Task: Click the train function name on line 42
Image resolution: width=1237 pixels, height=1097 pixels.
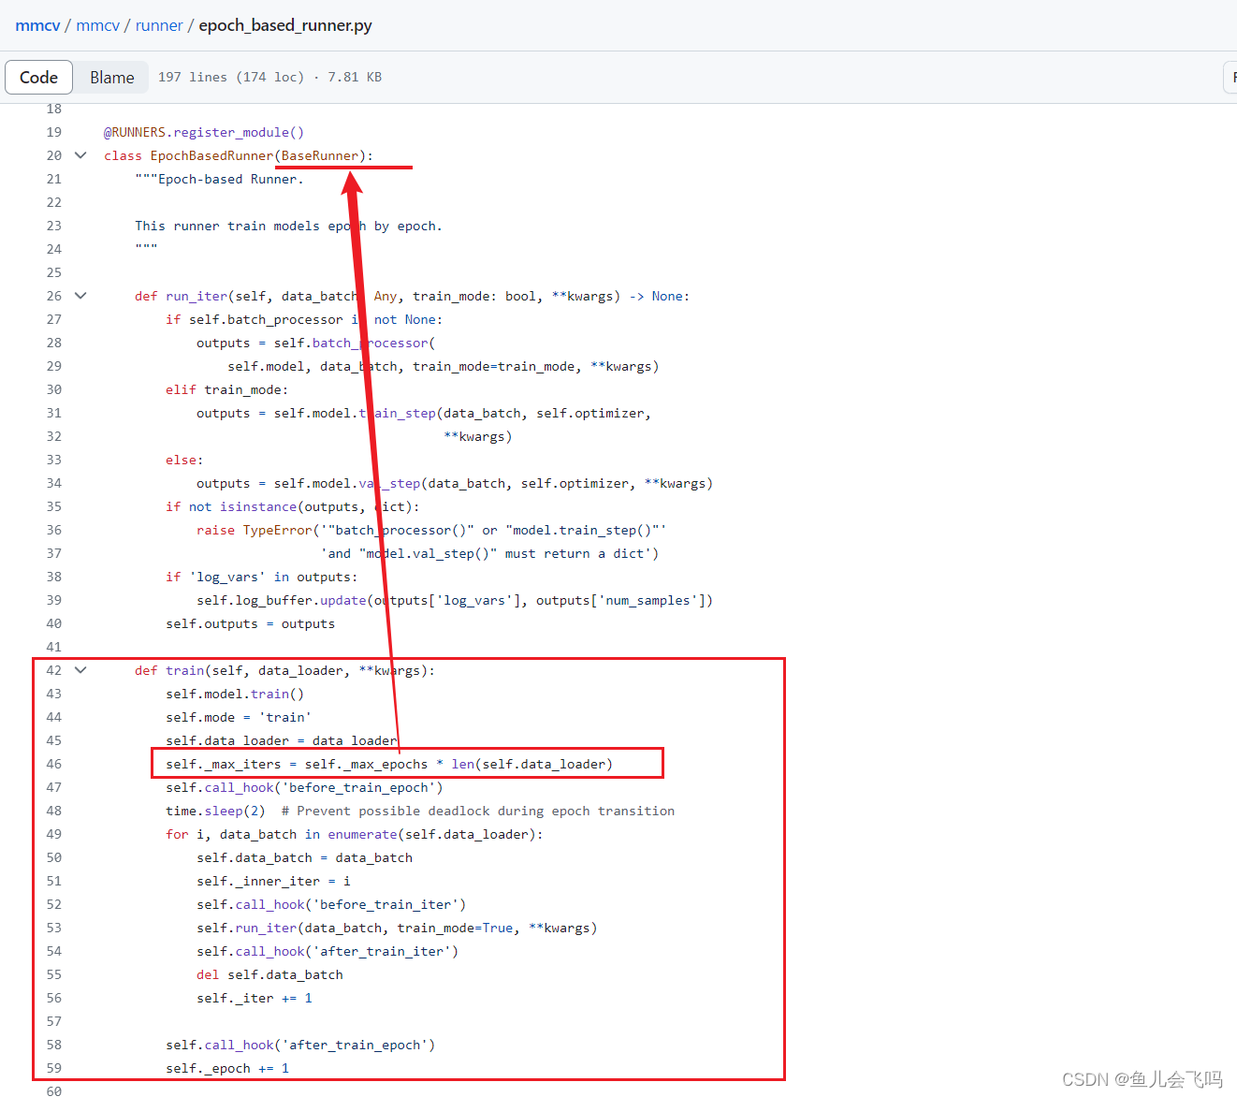Action: coord(184,670)
